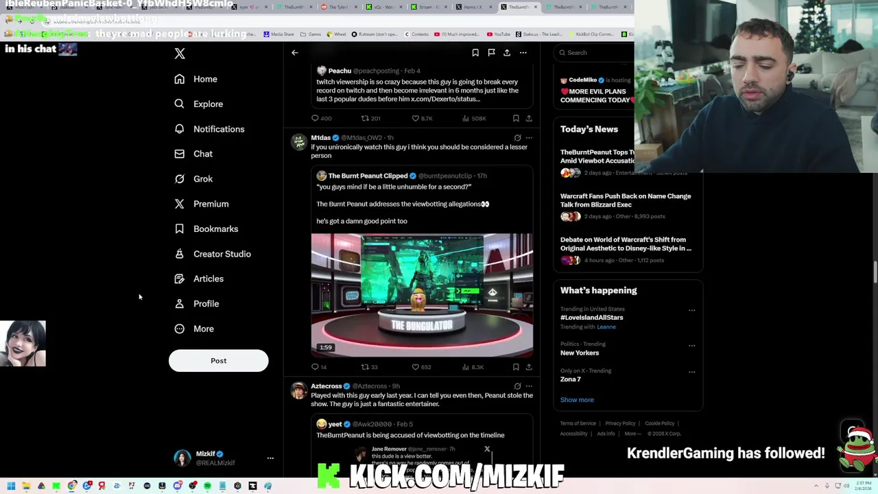Close the overlay with the X icon
Viewport: 878px width, 494px height.
(x=487, y=449)
